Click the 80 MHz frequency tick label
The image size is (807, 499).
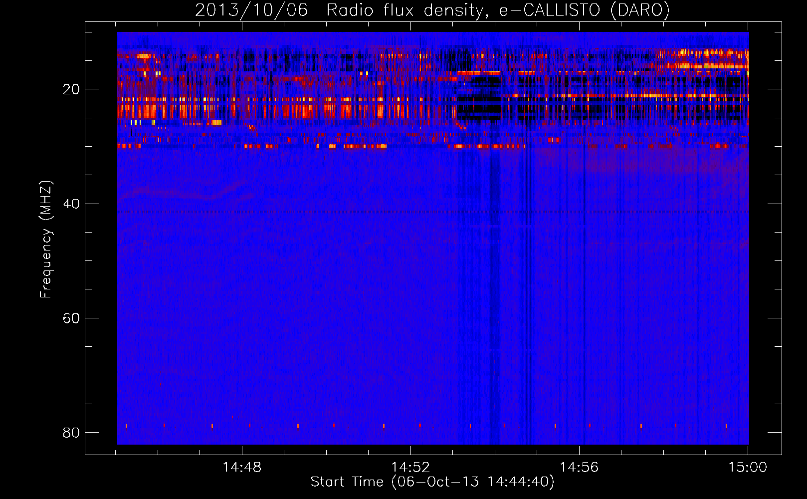(71, 433)
